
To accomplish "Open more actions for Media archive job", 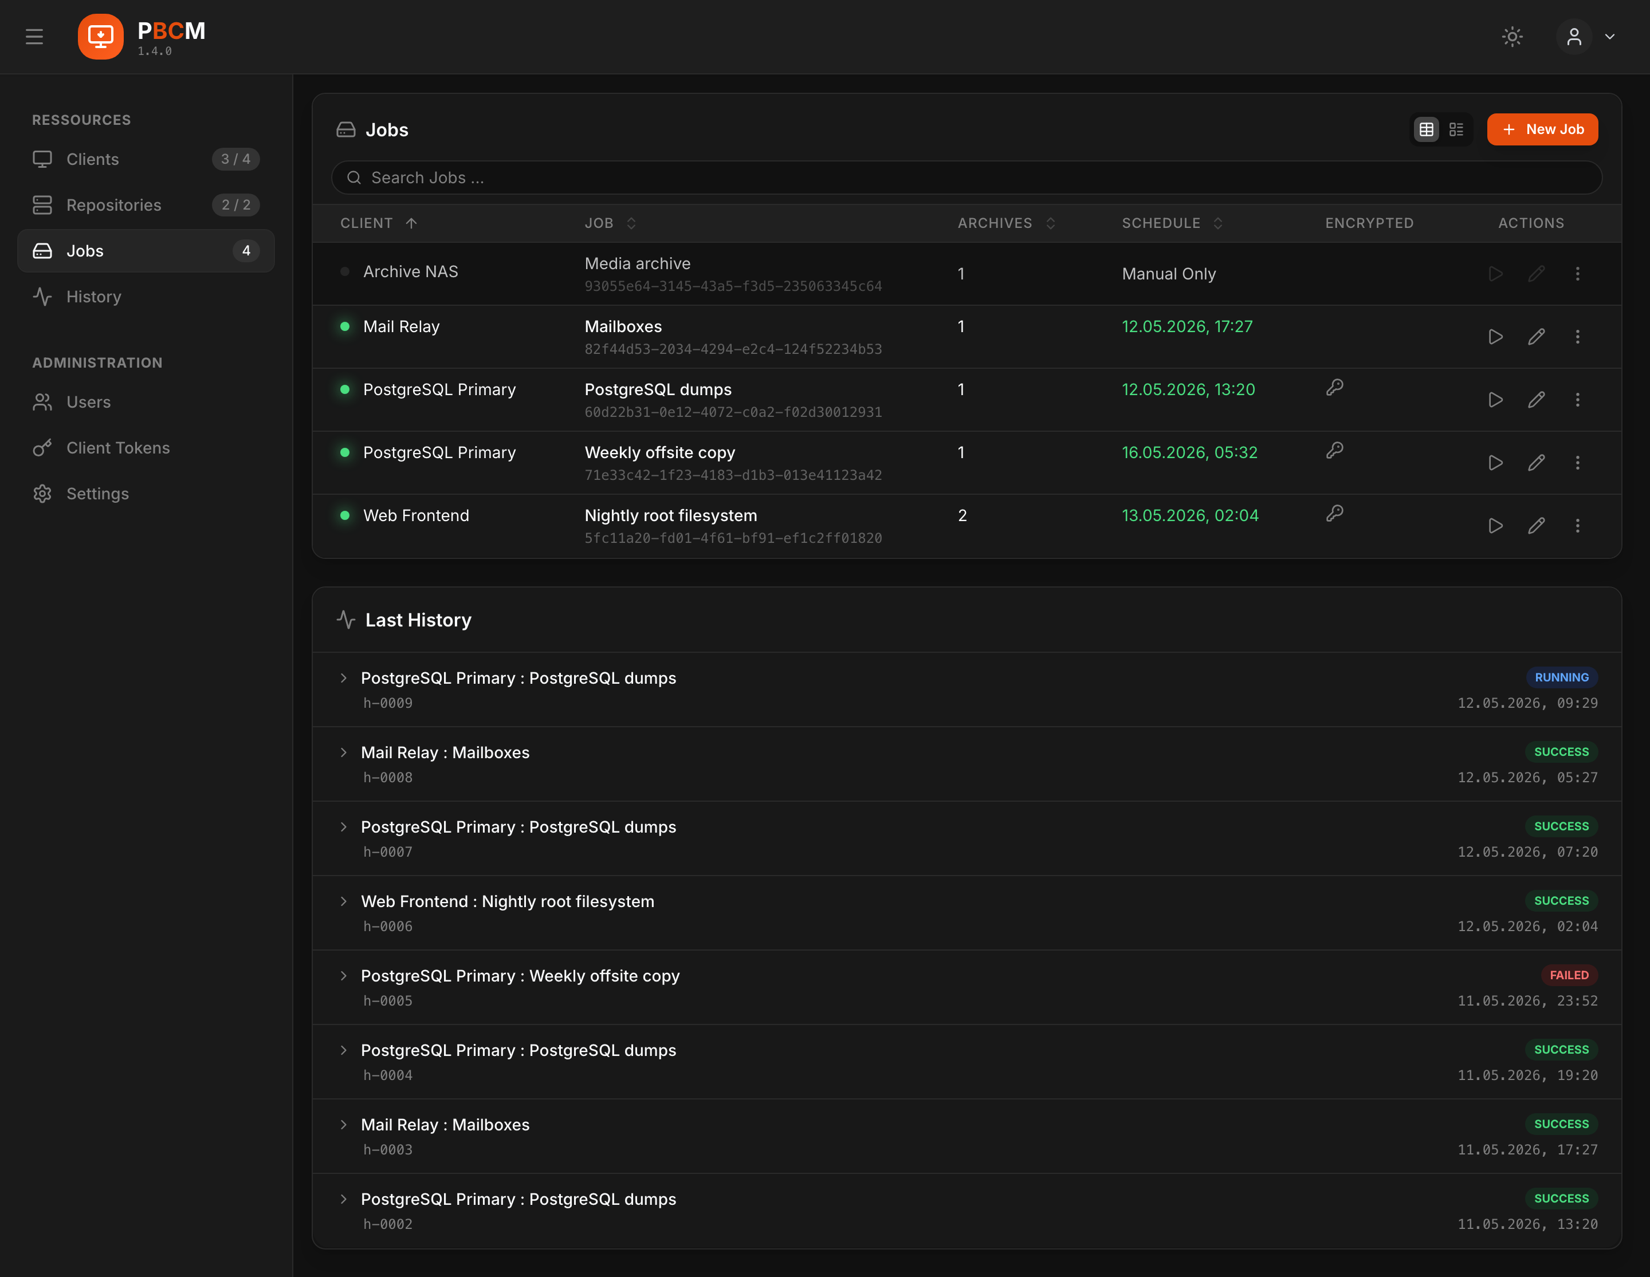I will click(1577, 274).
